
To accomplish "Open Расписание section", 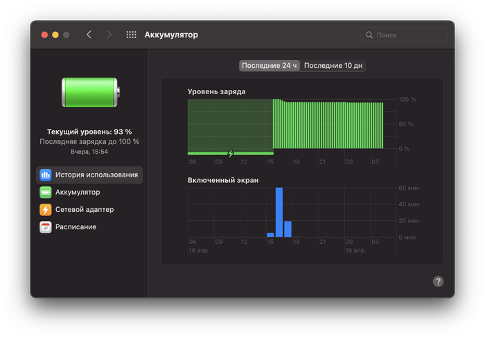I will [89, 227].
